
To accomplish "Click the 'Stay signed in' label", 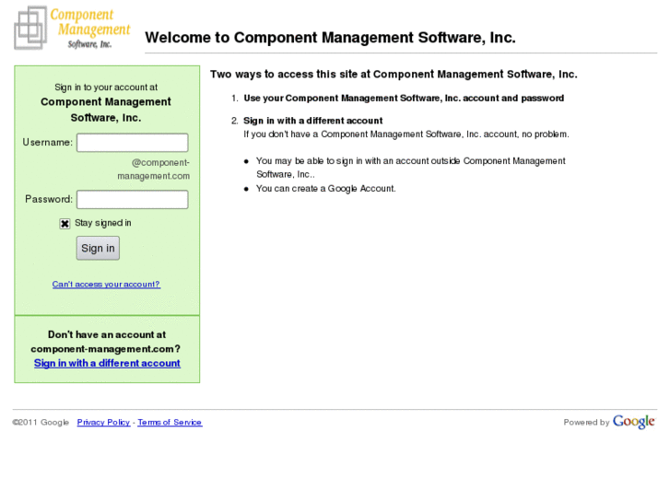I will coord(103,223).
